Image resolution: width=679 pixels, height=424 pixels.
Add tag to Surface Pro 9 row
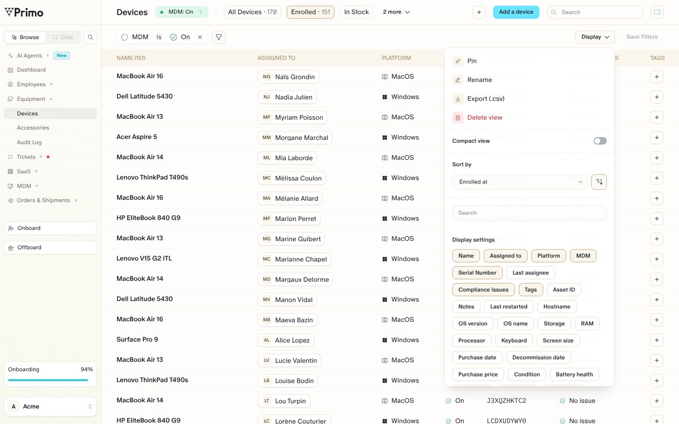657,340
